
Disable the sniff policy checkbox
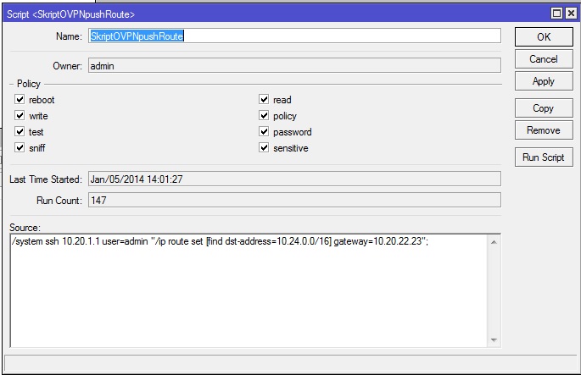(20, 147)
